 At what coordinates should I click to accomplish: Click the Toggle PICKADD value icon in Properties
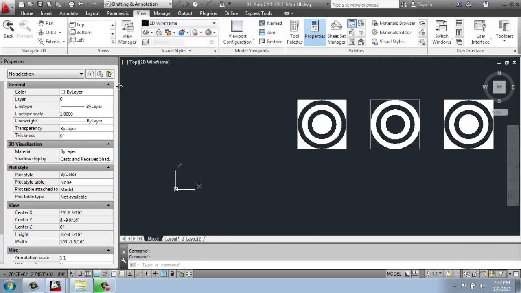click(90, 74)
